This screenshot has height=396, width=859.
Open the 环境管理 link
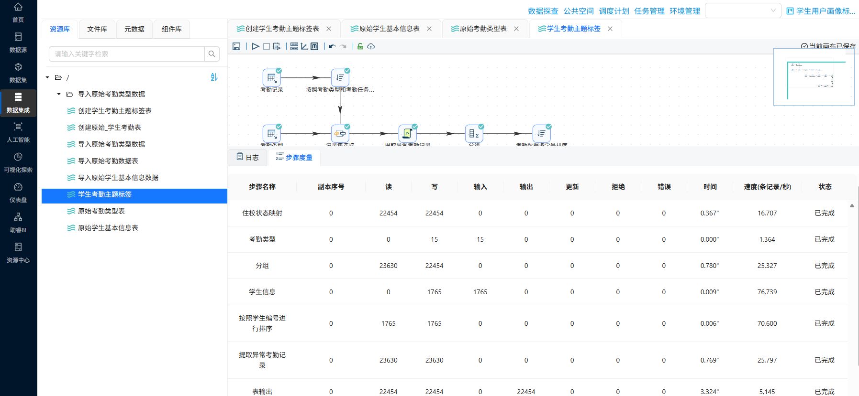(685, 11)
